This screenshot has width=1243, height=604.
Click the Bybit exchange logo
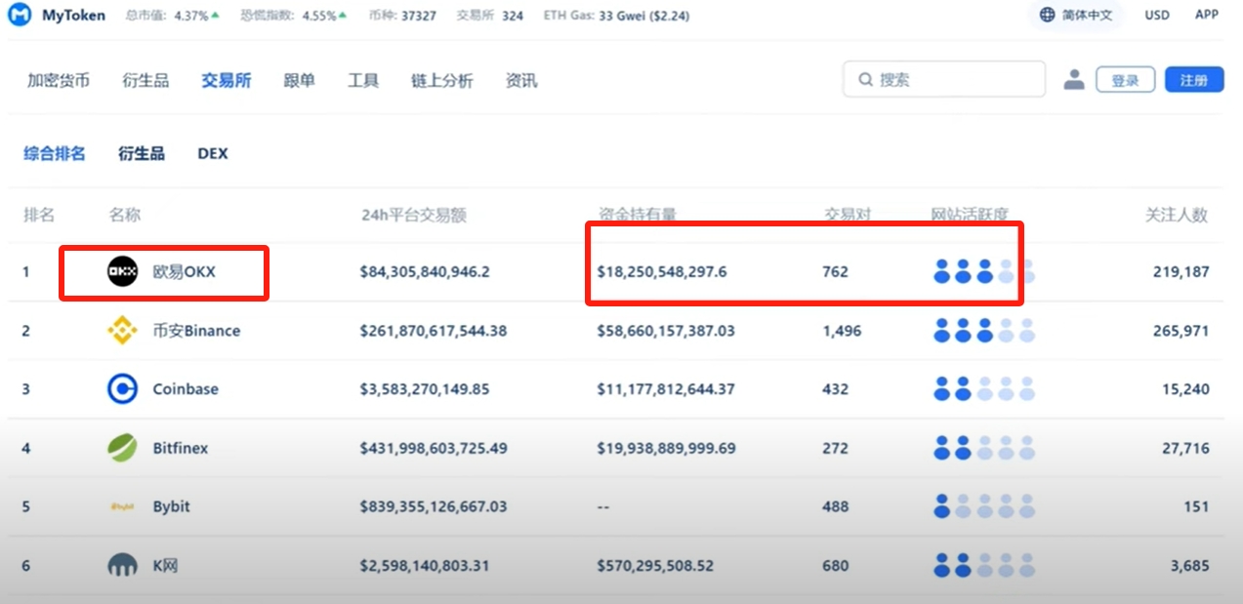pos(123,506)
